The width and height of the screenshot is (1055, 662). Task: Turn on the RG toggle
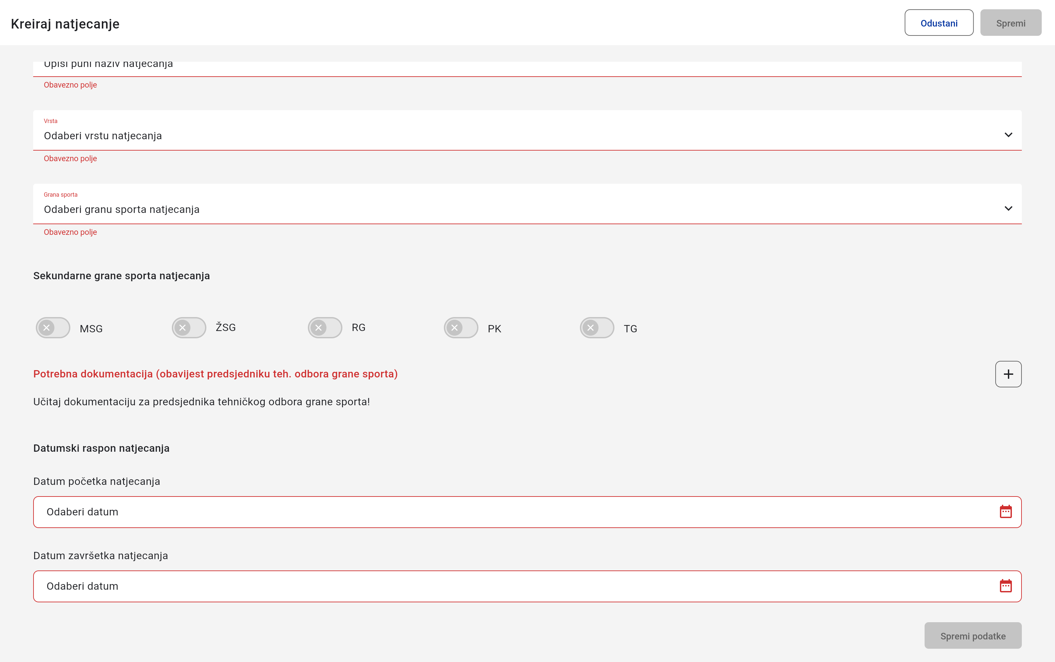pyautogui.click(x=325, y=327)
